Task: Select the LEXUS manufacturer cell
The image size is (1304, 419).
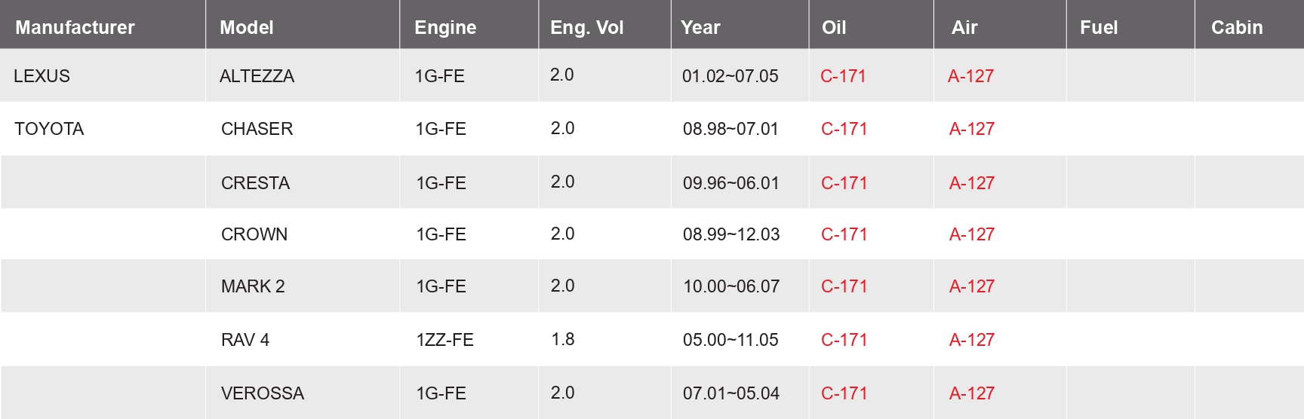Action: (x=42, y=76)
